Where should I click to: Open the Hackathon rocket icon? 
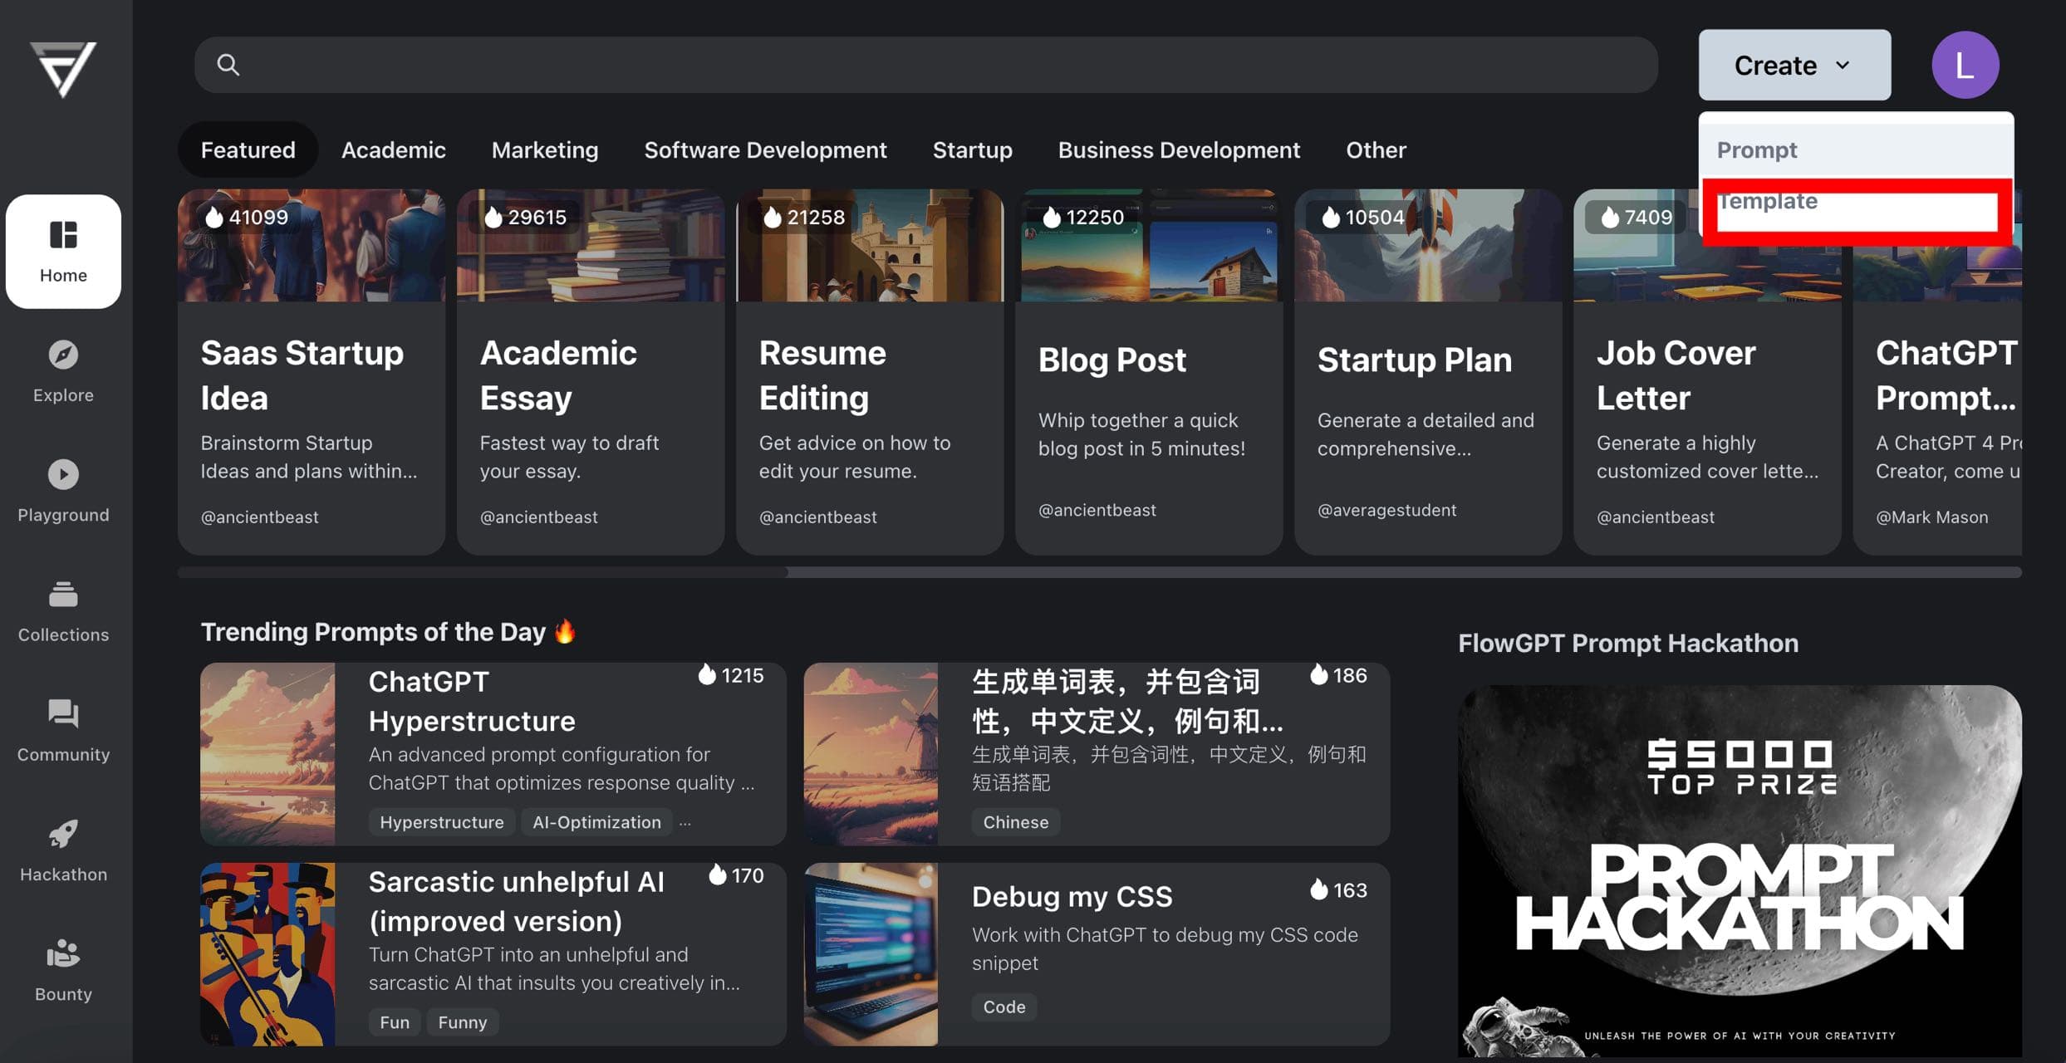point(63,834)
